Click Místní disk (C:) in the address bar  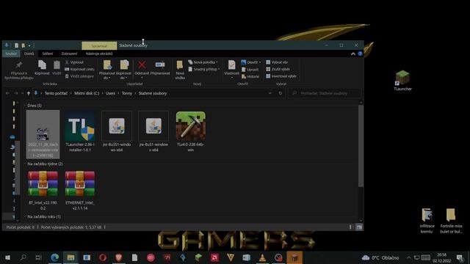click(x=87, y=93)
